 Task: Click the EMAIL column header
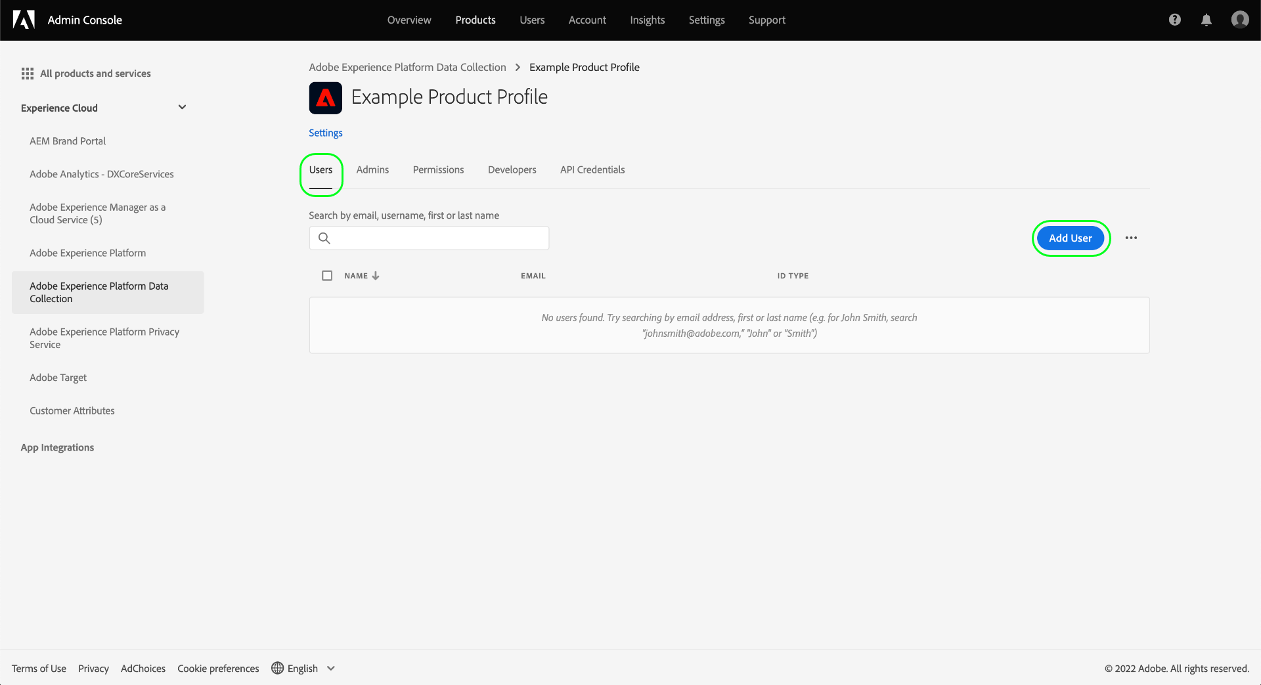tap(533, 276)
